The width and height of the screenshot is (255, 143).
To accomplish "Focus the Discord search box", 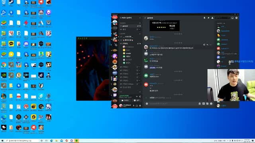I will [x=222, y=18].
